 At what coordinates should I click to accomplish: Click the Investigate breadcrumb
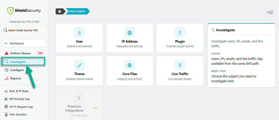(x=77, y=11)
